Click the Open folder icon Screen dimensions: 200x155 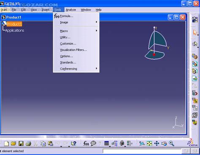(x=14, y=144)
